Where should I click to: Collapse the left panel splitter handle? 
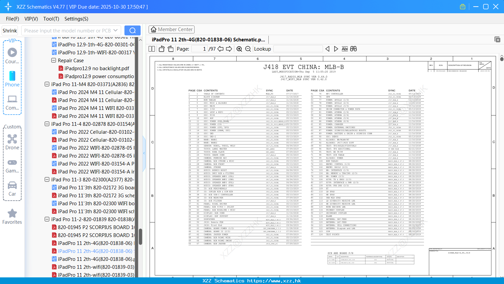(x=144, y=153)
